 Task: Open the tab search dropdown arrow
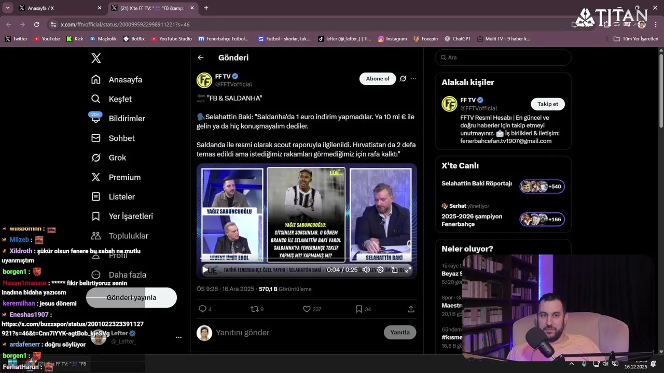7,8
